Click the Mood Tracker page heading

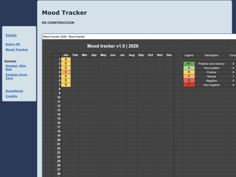pos(64,13)
